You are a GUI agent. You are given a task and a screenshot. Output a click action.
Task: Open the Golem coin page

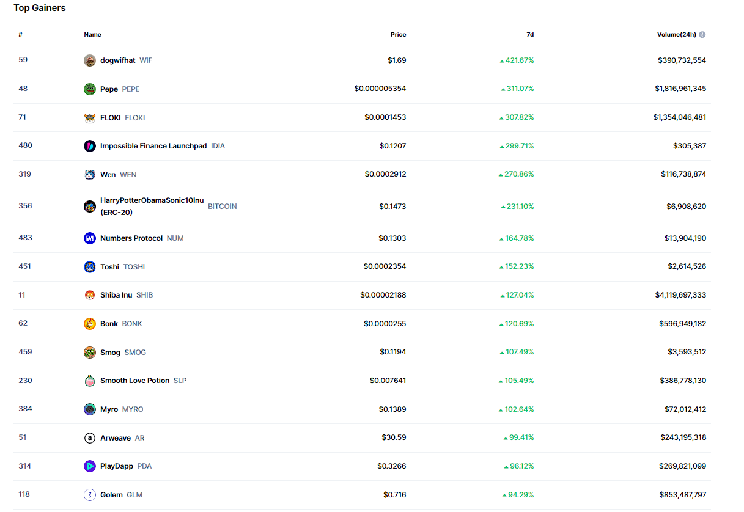click(x=111, y=495)
